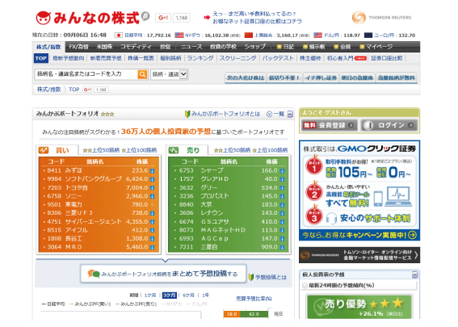This screenshot has width=458, height=327.
Task: Click the leaf icon beside 予想投稿とは
Action: click(x=251, y=277)
